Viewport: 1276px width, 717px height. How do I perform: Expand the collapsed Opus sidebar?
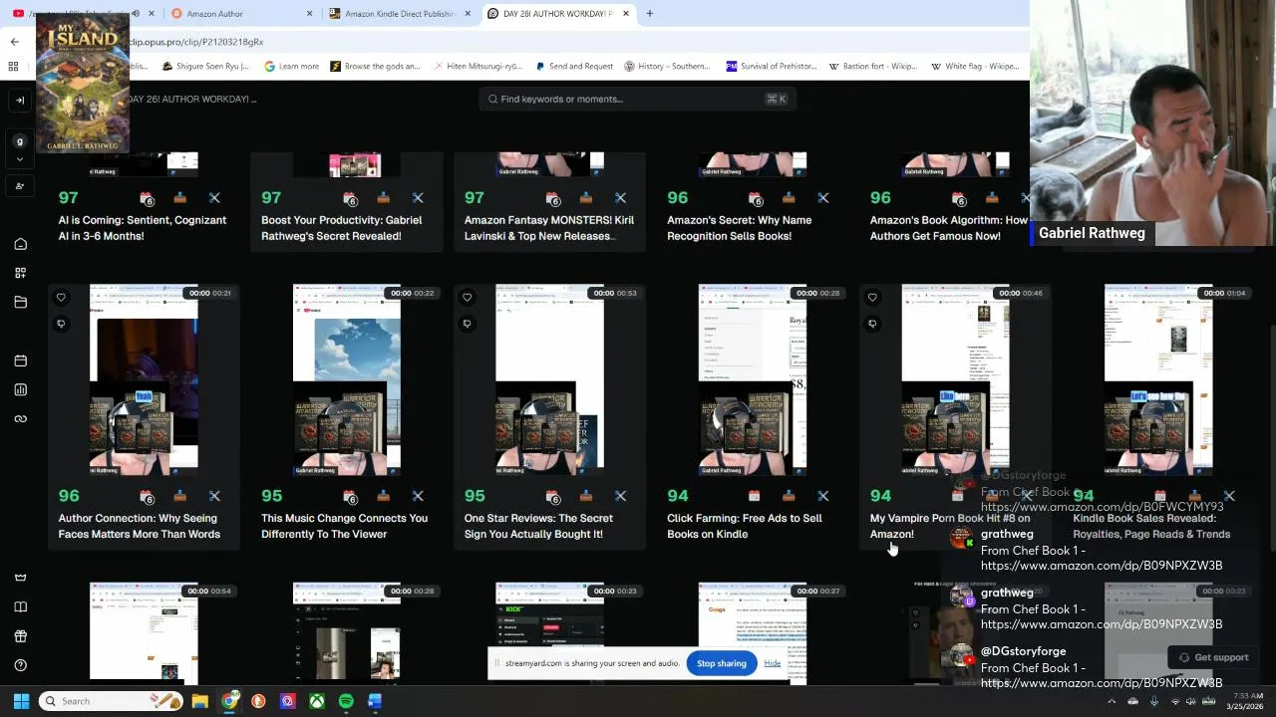point(20,100)
